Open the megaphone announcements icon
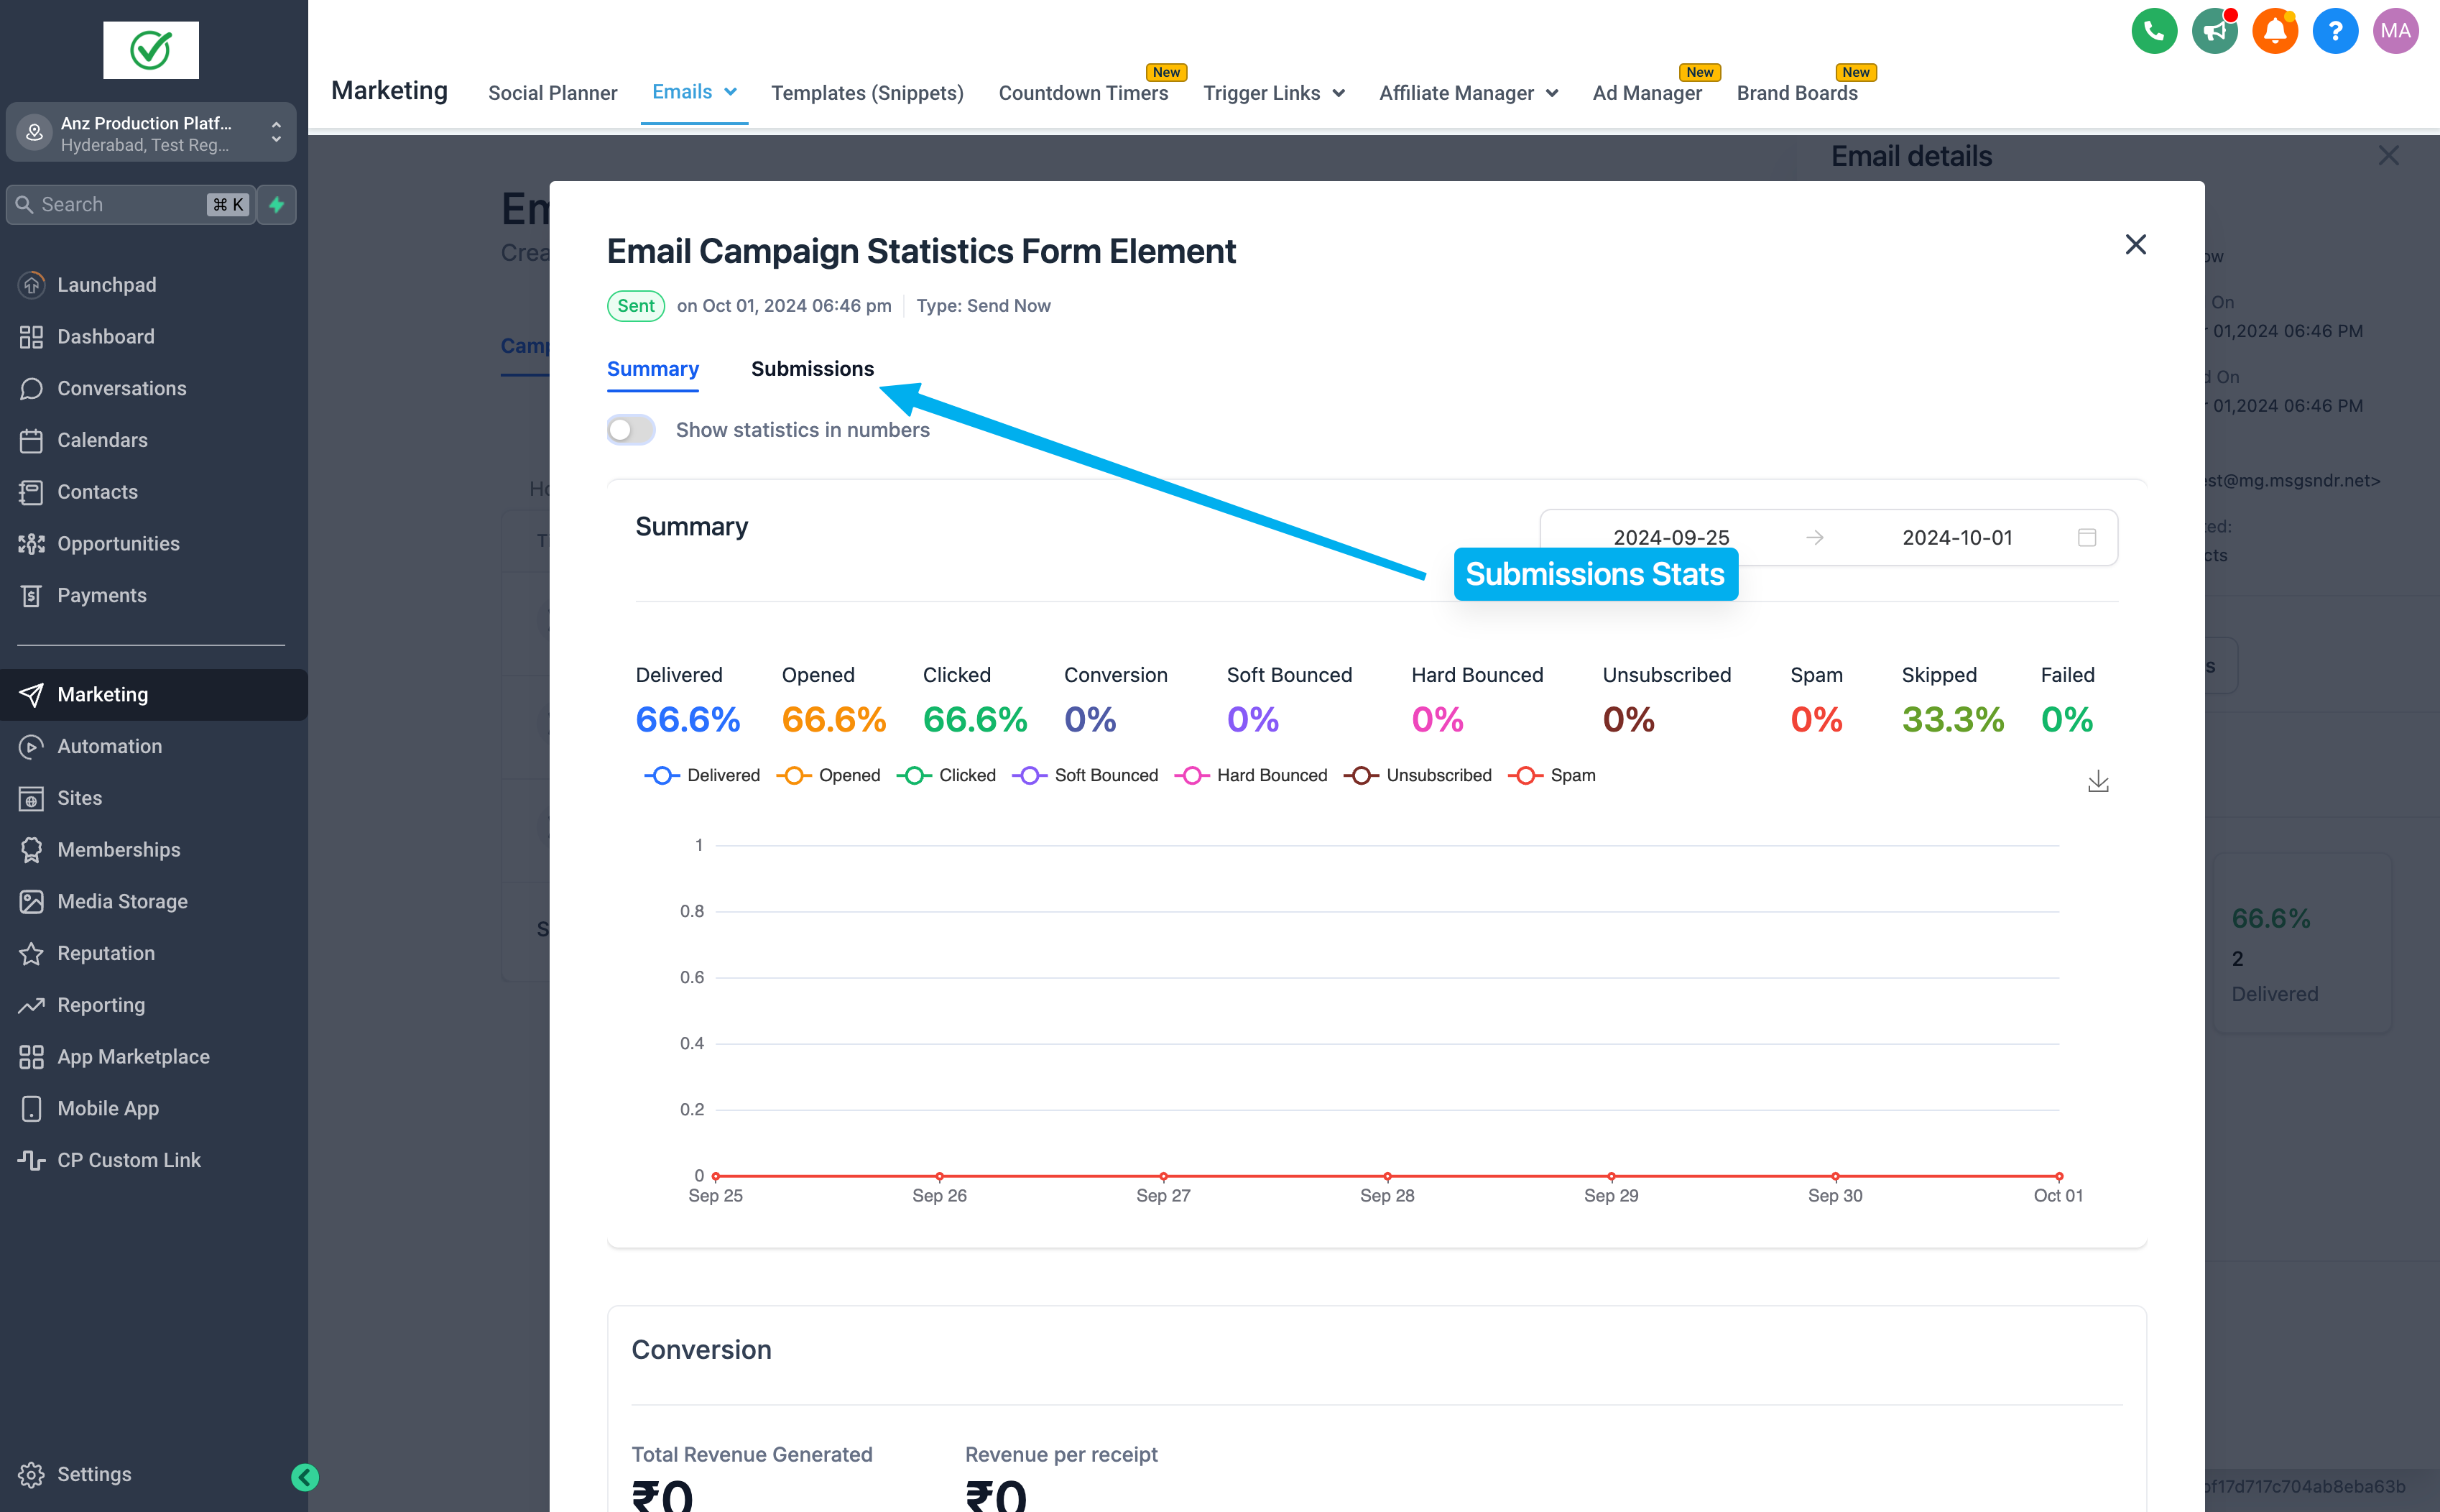The width and height of the screenshot is (2440, 1512). coord(2214,31)
